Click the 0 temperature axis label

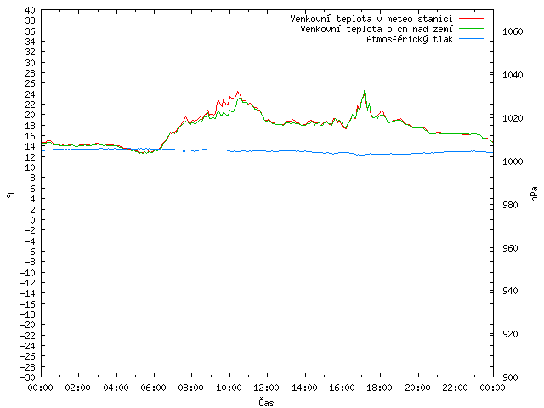[32, 220]
